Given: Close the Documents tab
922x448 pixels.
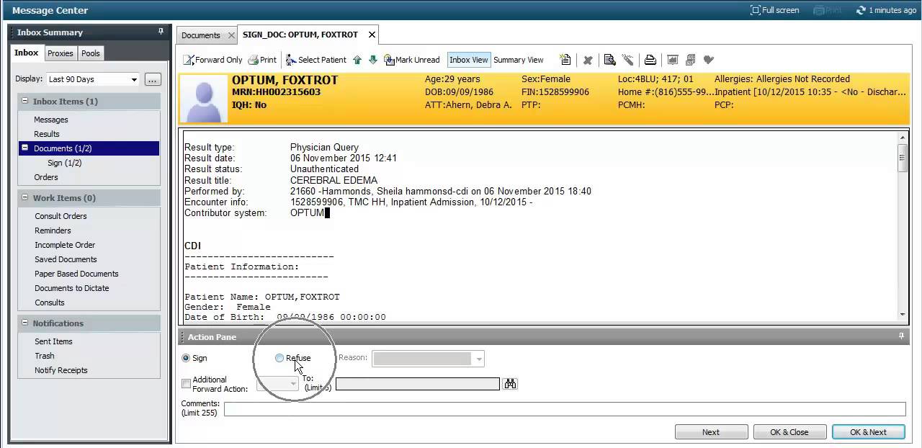Looking at the screenshot, I should click(x=231, y=35).
